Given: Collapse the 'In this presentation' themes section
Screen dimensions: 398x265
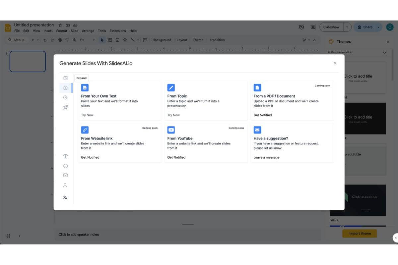Looking at the screenshot, I should [385, 53].
